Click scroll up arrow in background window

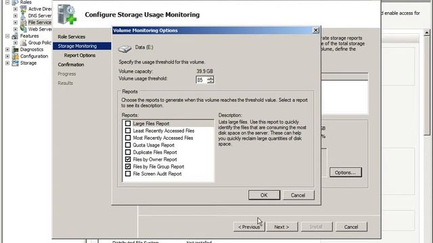click(427, 32)
